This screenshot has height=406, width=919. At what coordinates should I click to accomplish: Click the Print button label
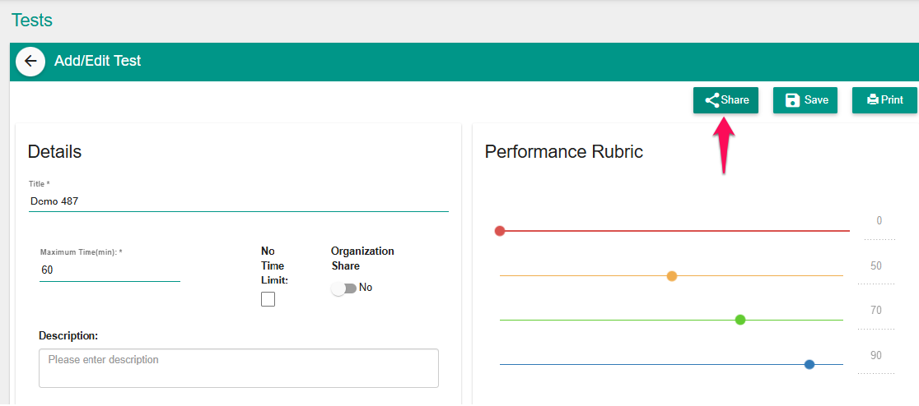pyautogui.click(x=892, y=100)
